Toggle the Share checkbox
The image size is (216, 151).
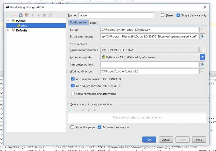click(x=163, y=15)
